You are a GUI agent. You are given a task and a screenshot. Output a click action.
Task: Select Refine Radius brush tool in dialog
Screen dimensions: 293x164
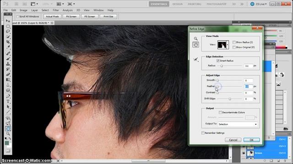(x=195, y=60)
